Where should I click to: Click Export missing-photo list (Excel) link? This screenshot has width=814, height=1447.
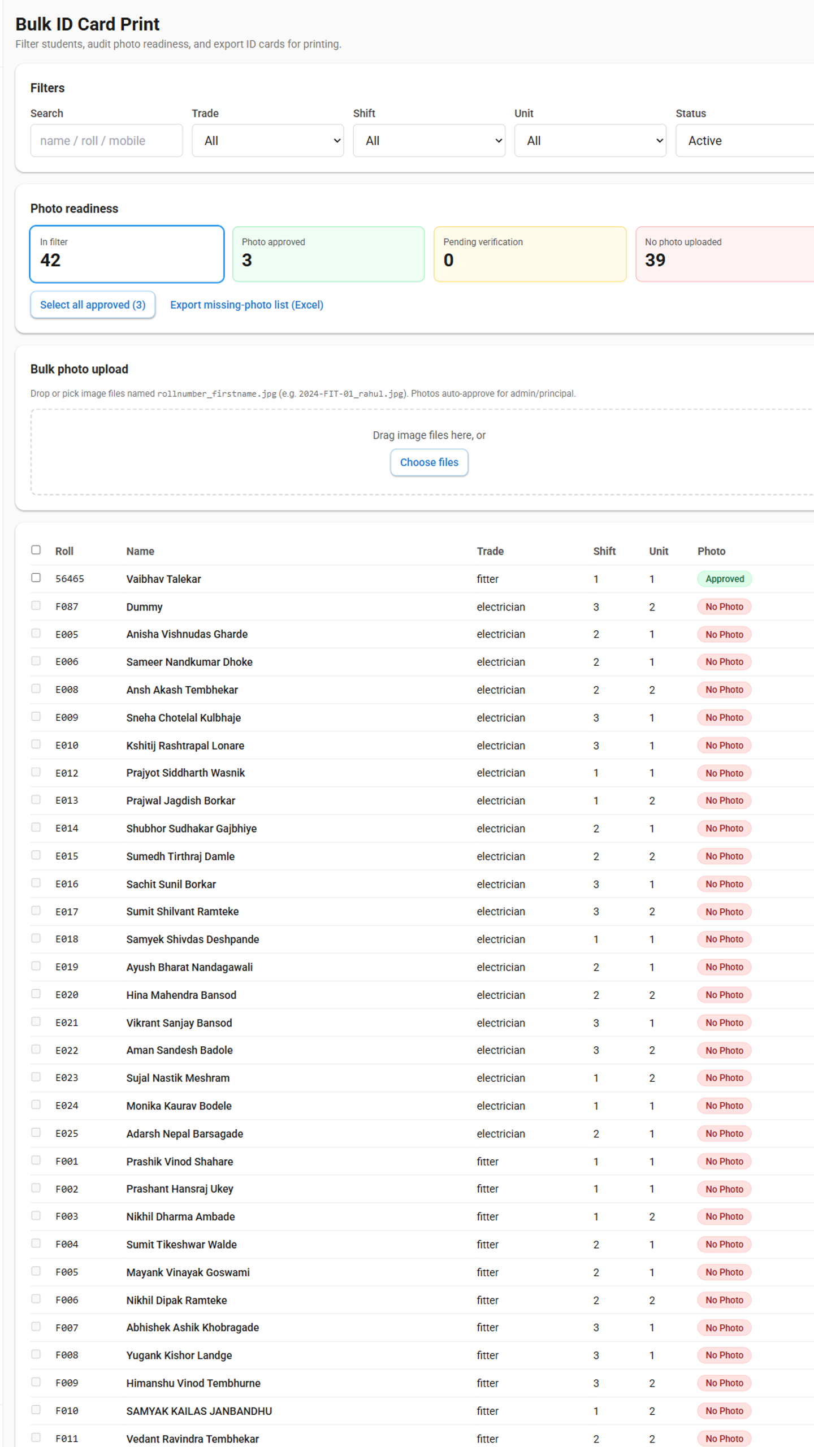coord(246,305)
